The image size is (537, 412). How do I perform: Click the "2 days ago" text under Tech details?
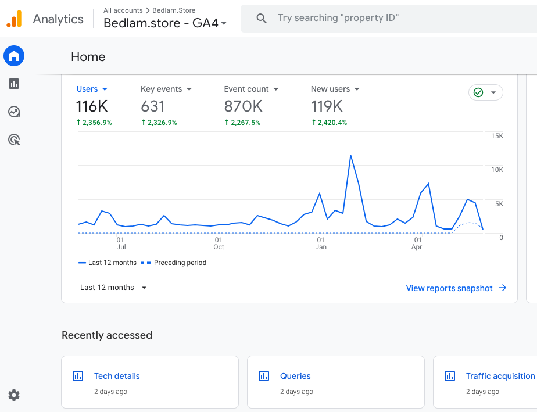coord(110,392)
